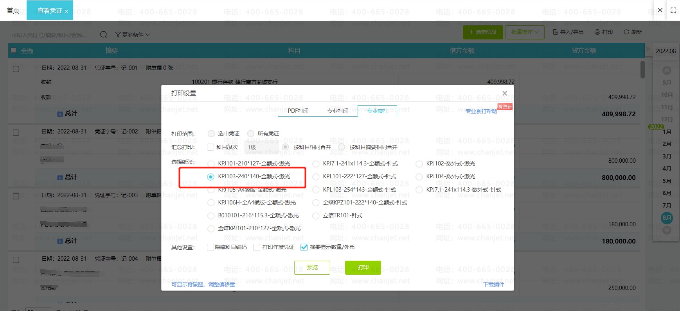Screen dimensions: 680x311
Task: Tick the 打印作废凭证 checkbox
Action: (x=257, y=247)
